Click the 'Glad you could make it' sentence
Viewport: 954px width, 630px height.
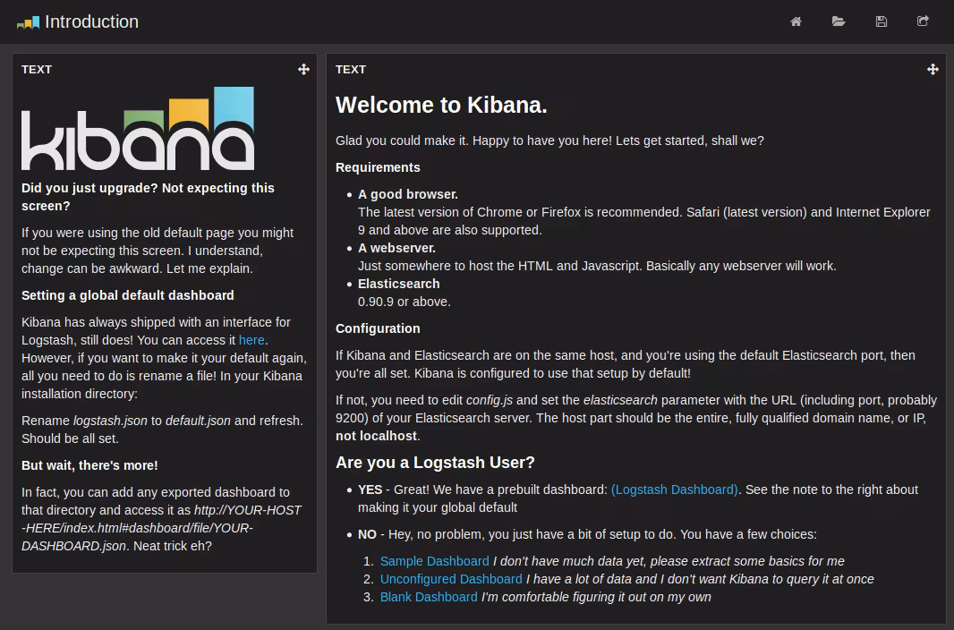[x=549, y=140]
